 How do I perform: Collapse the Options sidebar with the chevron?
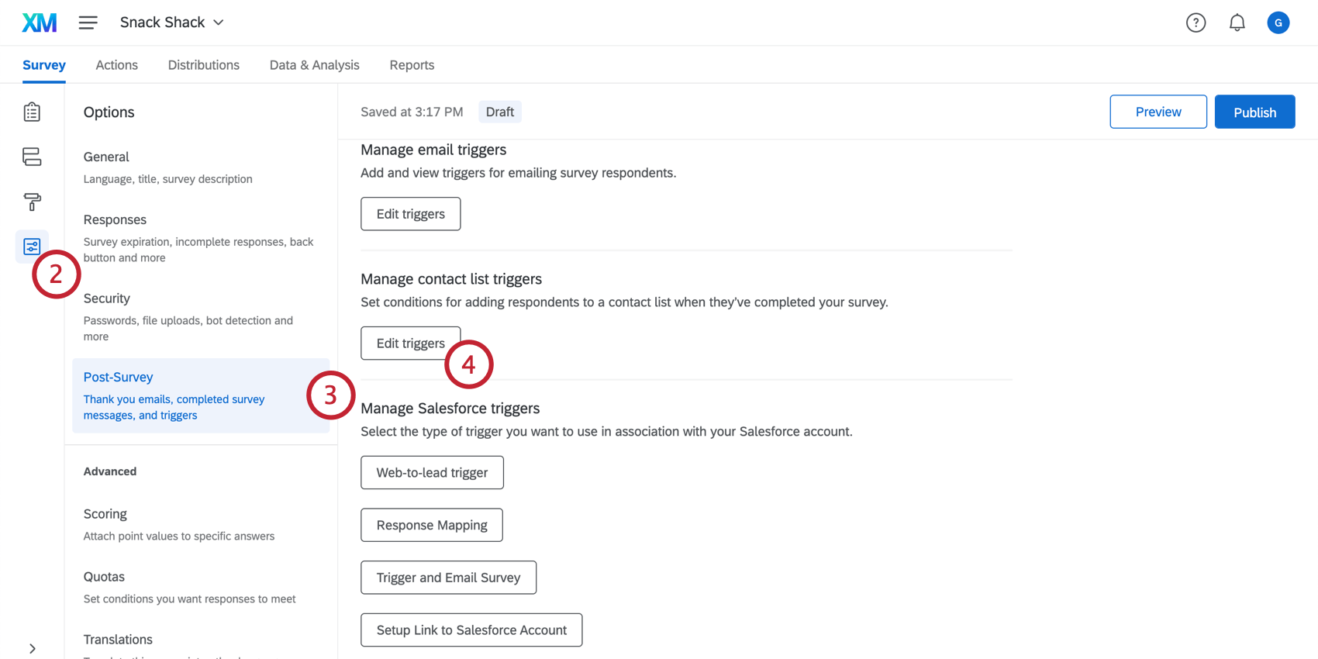pyautogui.click(x=33, y=648)
